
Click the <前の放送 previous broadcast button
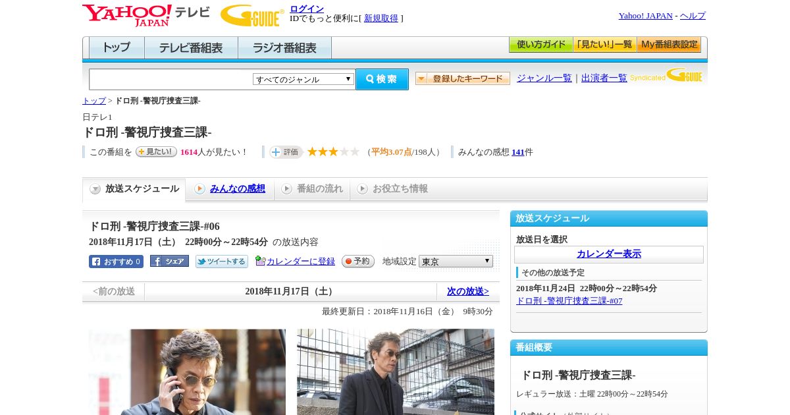pos(114,292)
